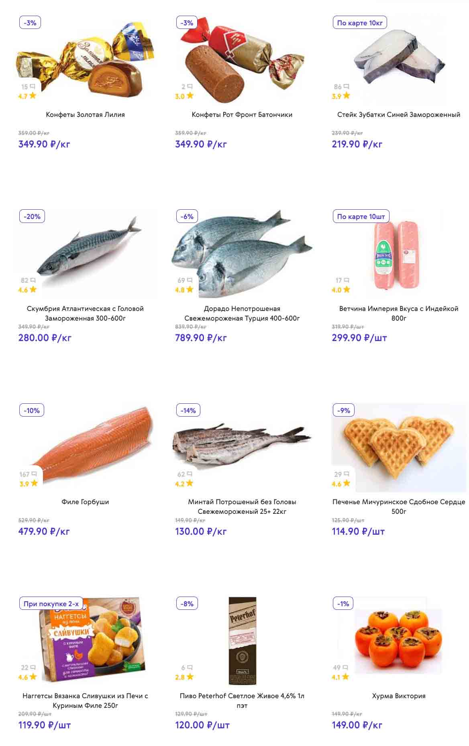Click rating star on Стейк Зубатки Синей
The image size is (469, 746).
(x=346, y=96)
